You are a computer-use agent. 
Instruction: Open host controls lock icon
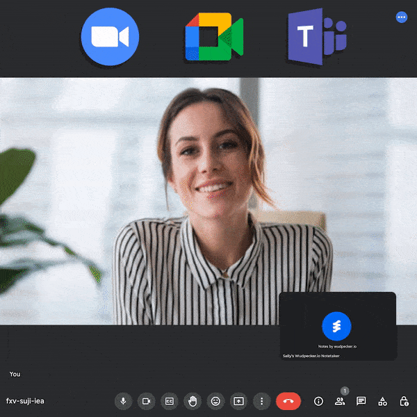404,401
